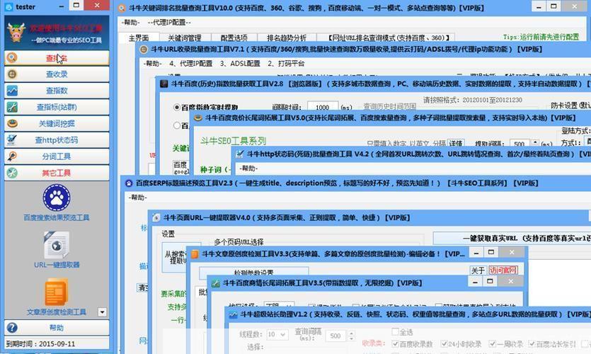Click the 斗牛关键词排名批量查询工具 title bar icon
591x354 pixels.
click(122, 8)
